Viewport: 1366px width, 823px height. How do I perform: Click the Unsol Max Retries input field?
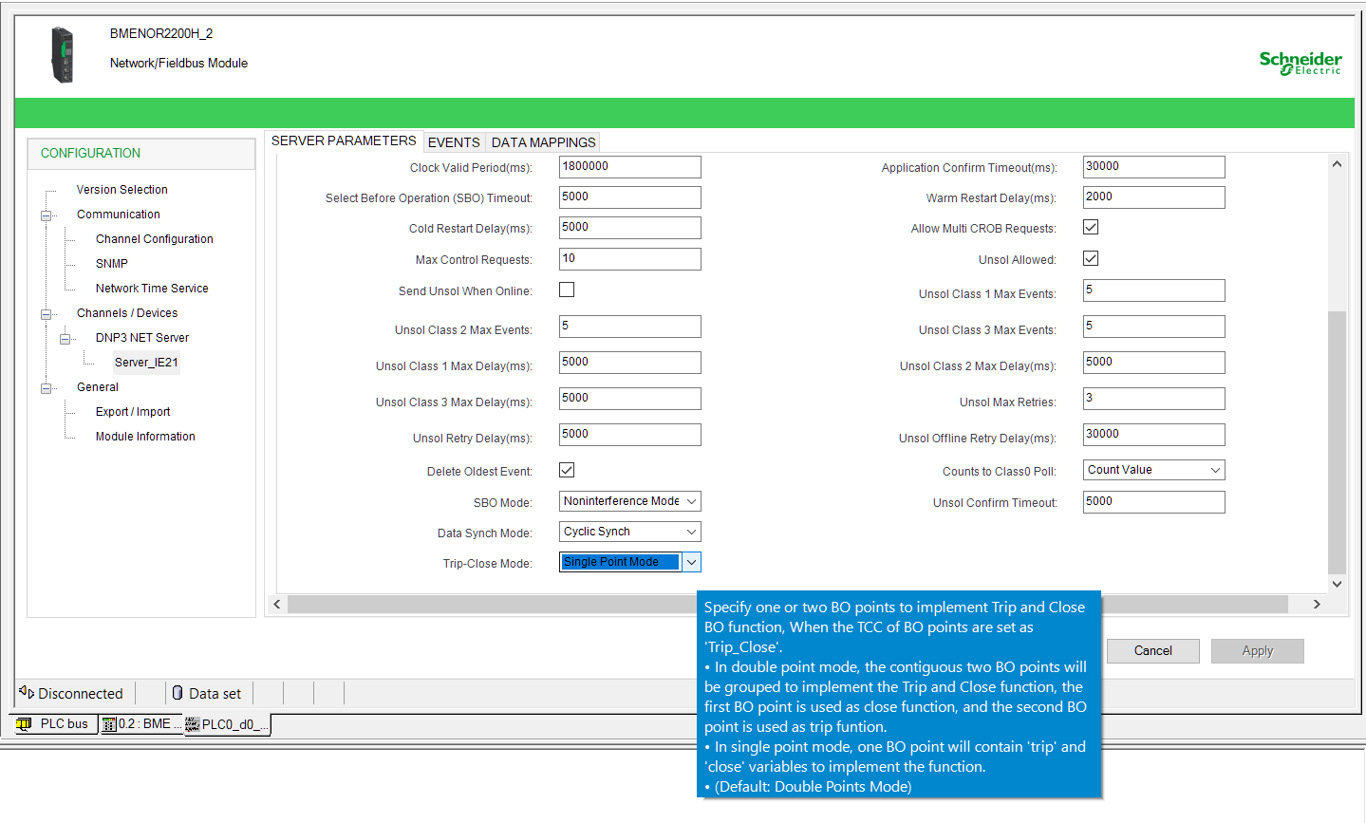(x=1154, y=399)
